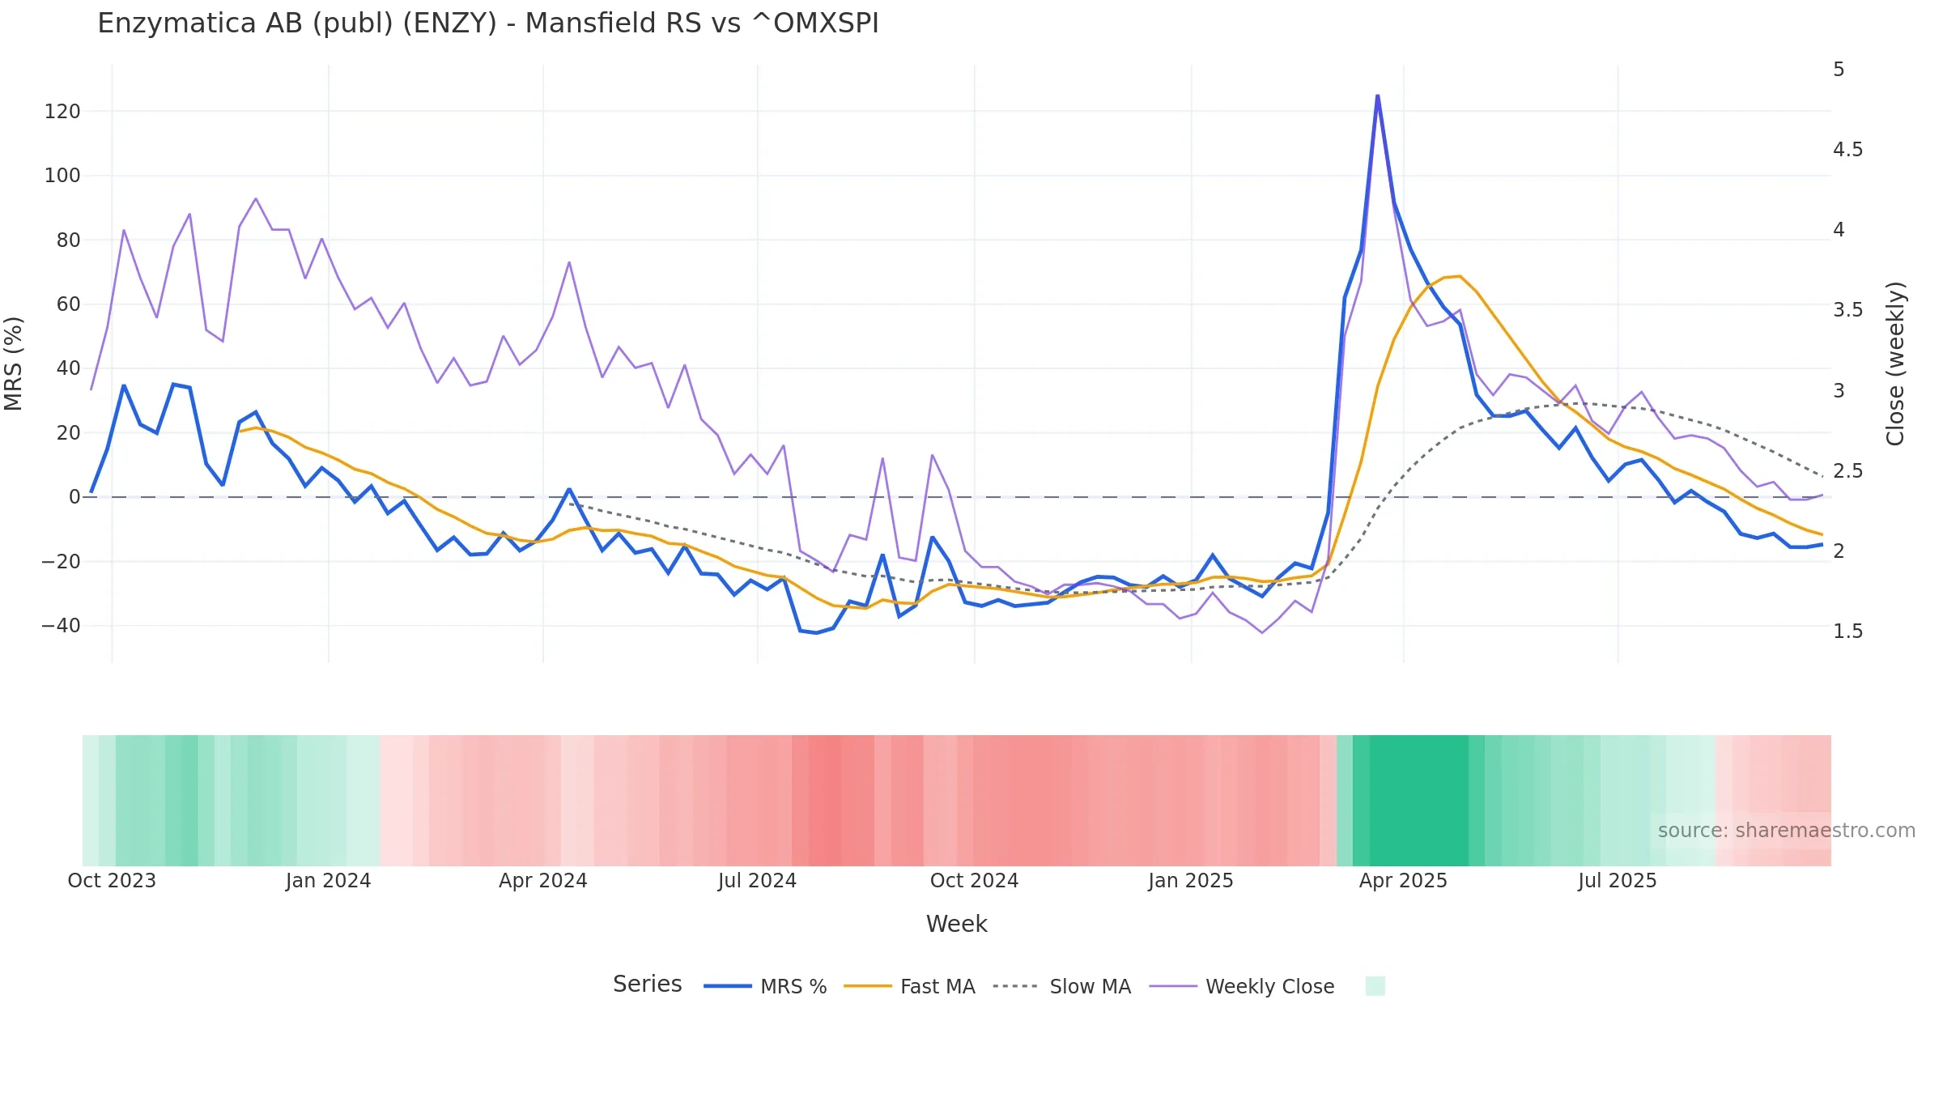Click the pale green legend swatch
The width and height of the screenshot is (1943, 1093).
(1375, 986)
